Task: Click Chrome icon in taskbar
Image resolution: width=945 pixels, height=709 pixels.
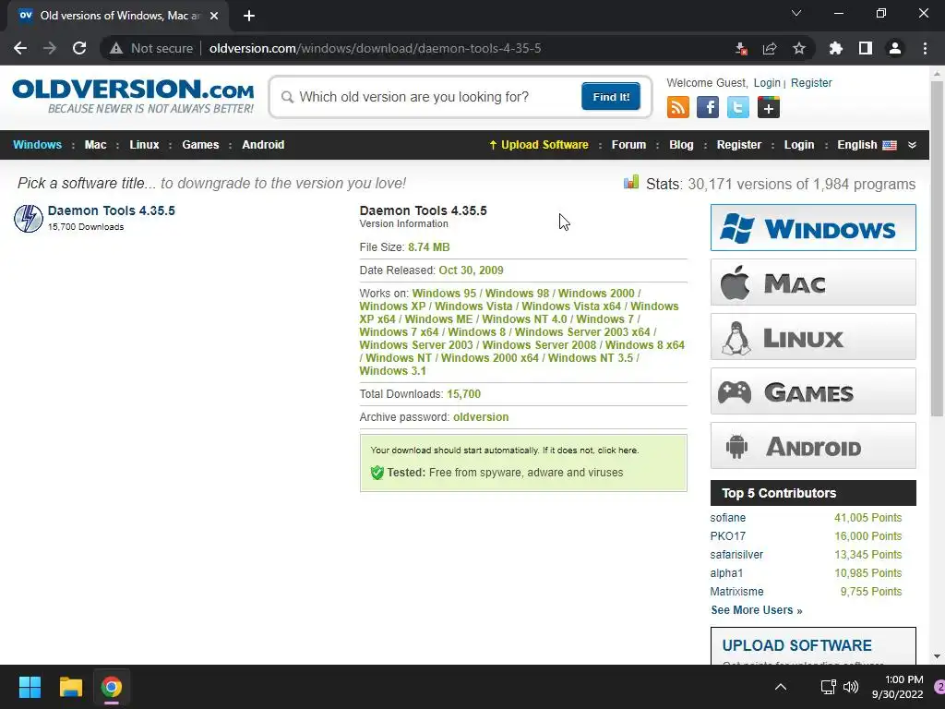Action: pos(112,687)
